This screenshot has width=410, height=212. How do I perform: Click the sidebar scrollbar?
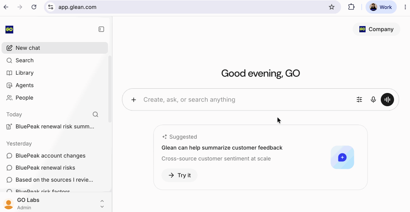pos(110,89)
